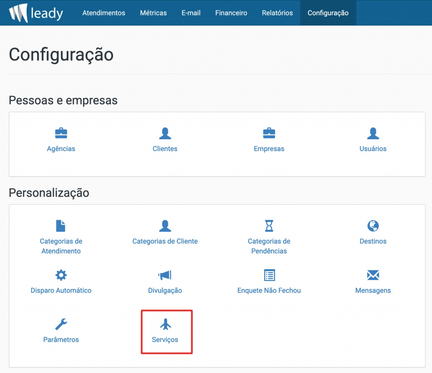Open Disparo Automático link
This screenshot has width=432, height=373.
click(x=61, y=290)
